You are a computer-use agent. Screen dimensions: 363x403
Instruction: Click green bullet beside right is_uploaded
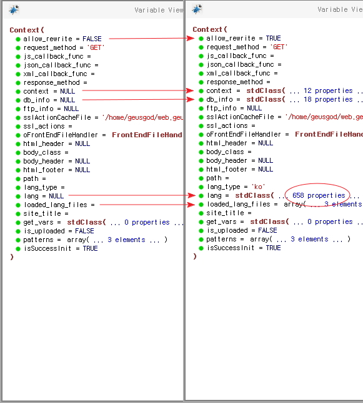pos(201,231)
